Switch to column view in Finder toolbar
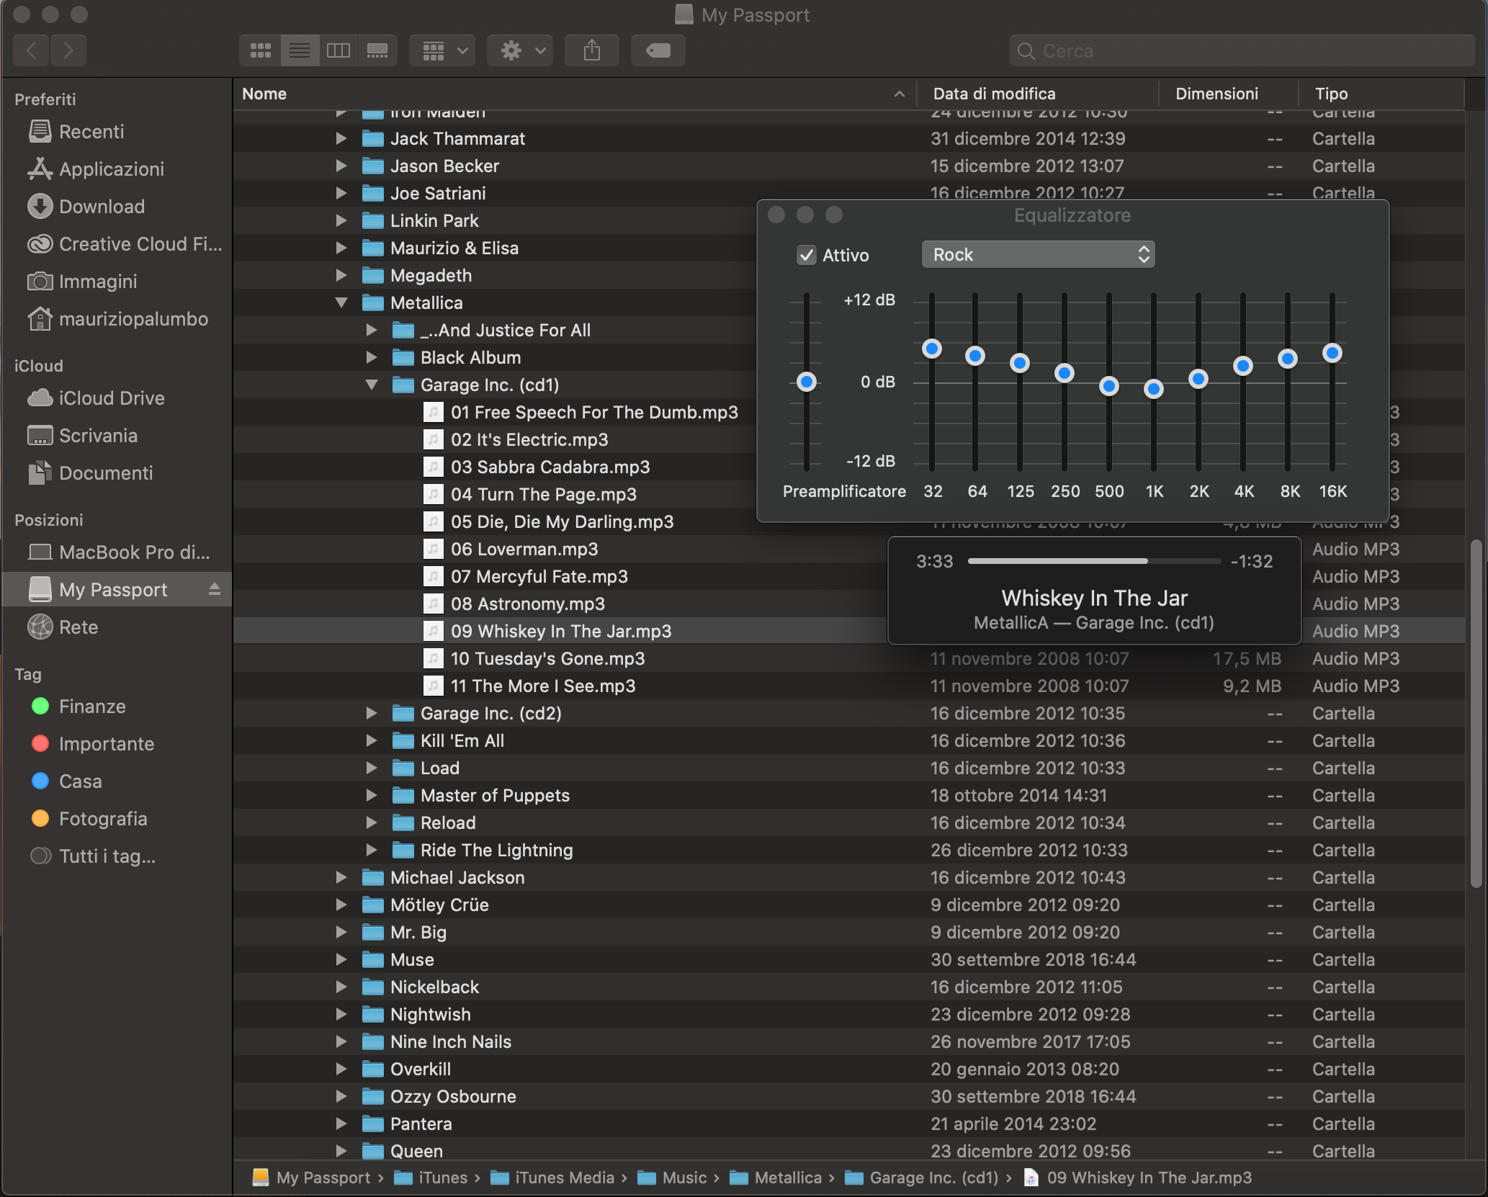 click(x=338, y=50)
